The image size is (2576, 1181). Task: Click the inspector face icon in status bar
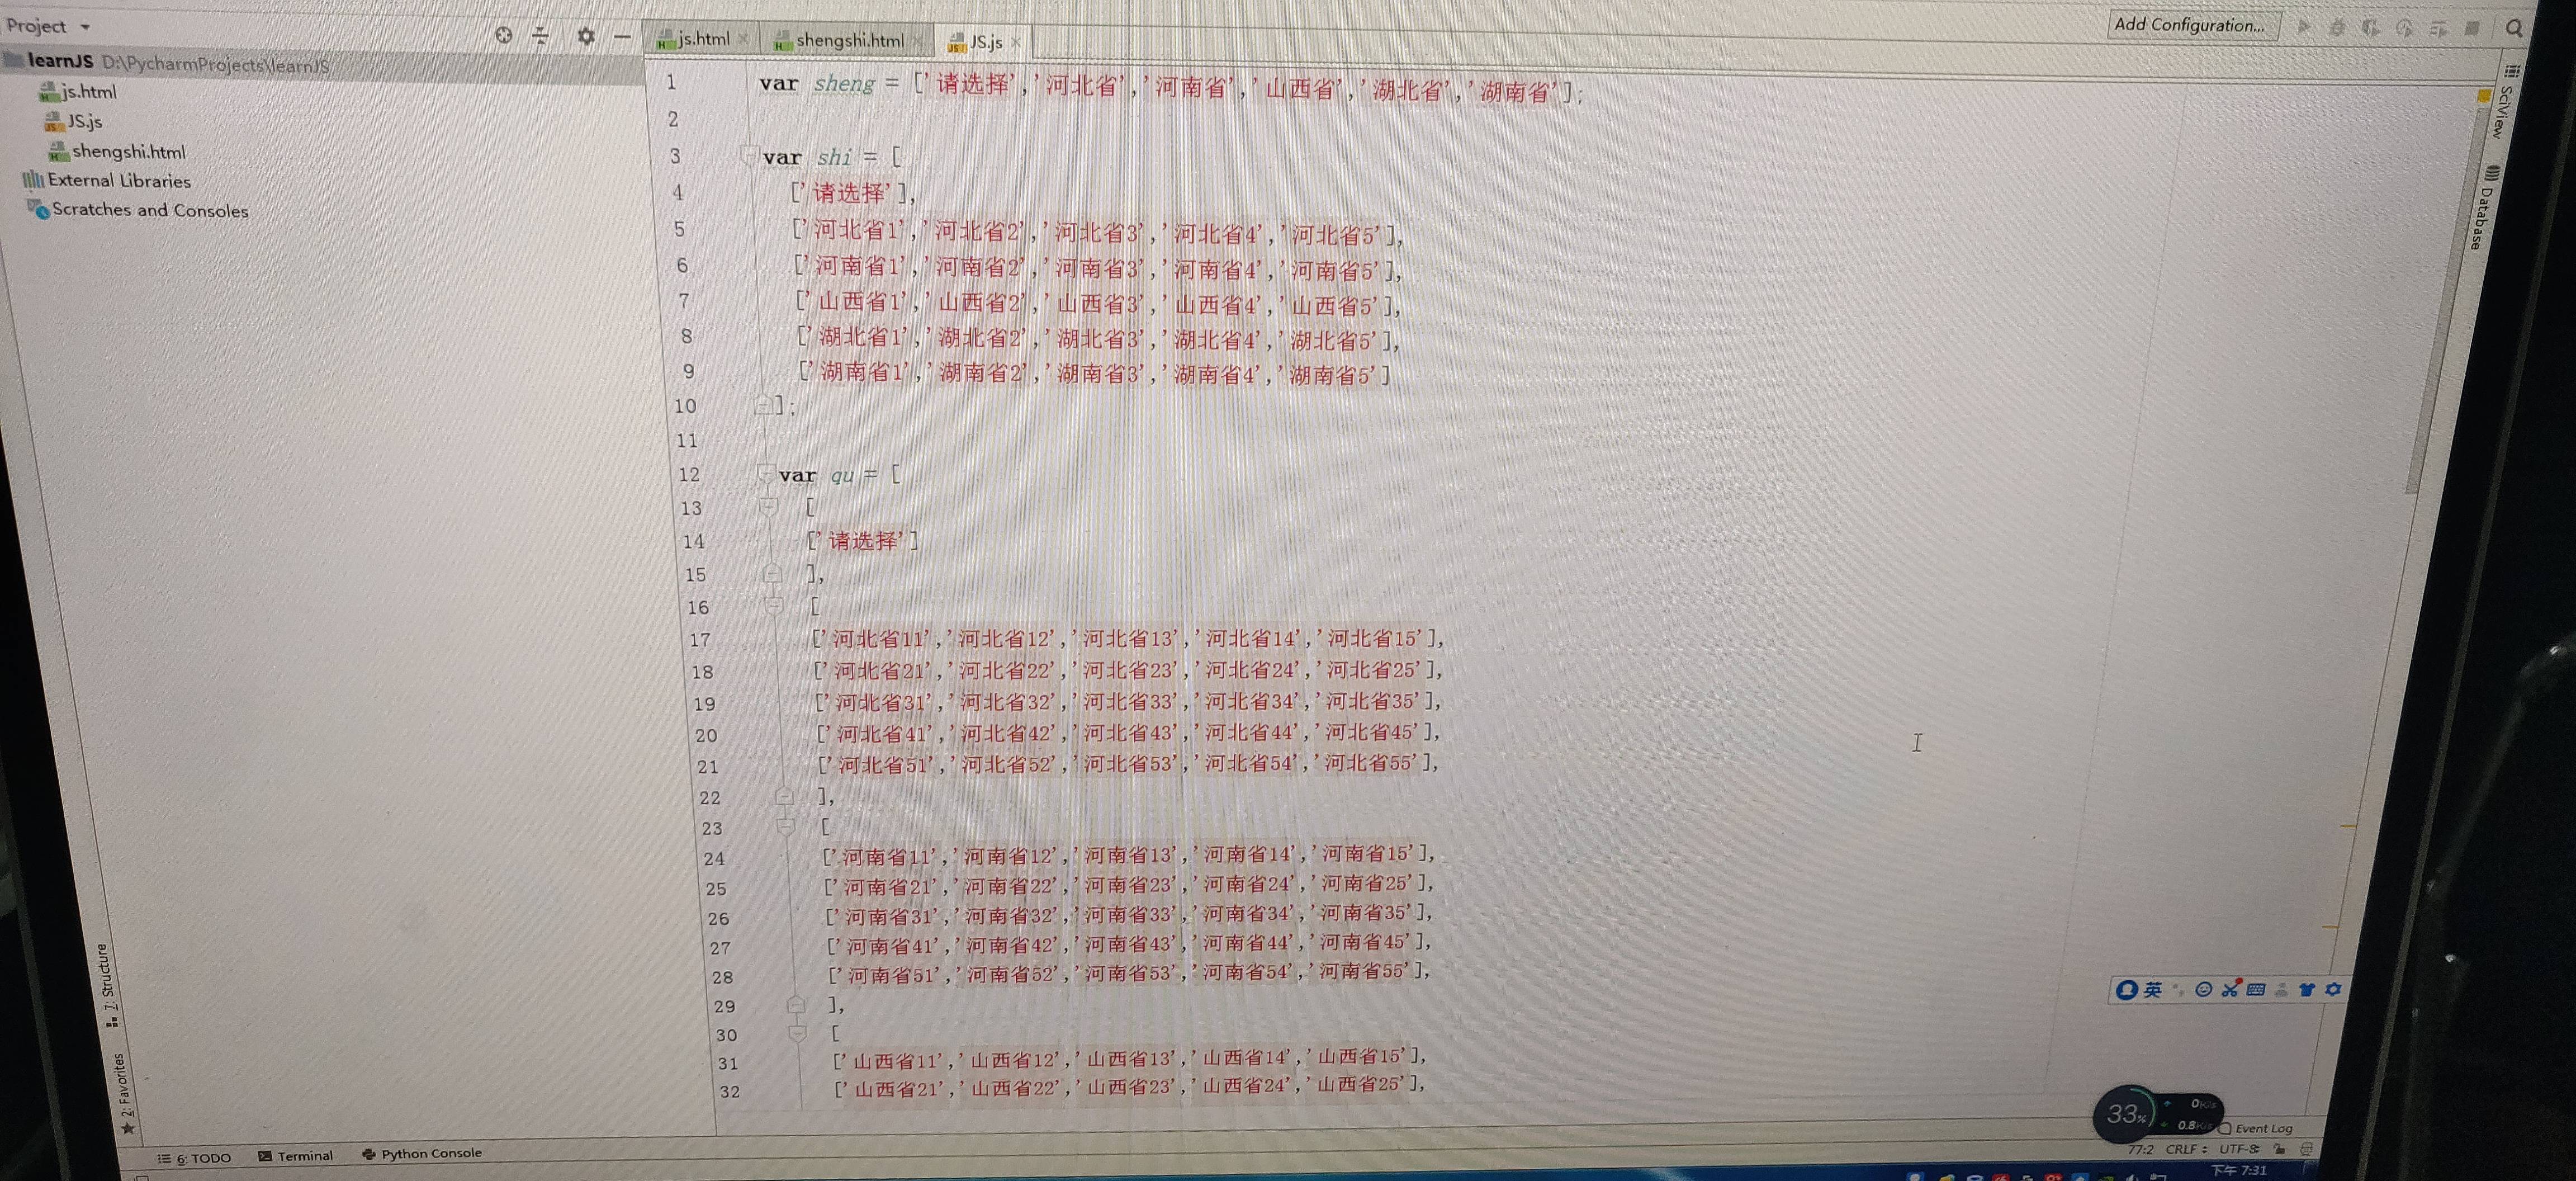point(2306,1149)
